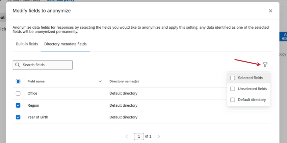Check the Office field checkbox
Image resolution: width=287 pixels, height=143 pixels.
click(18, 93)
